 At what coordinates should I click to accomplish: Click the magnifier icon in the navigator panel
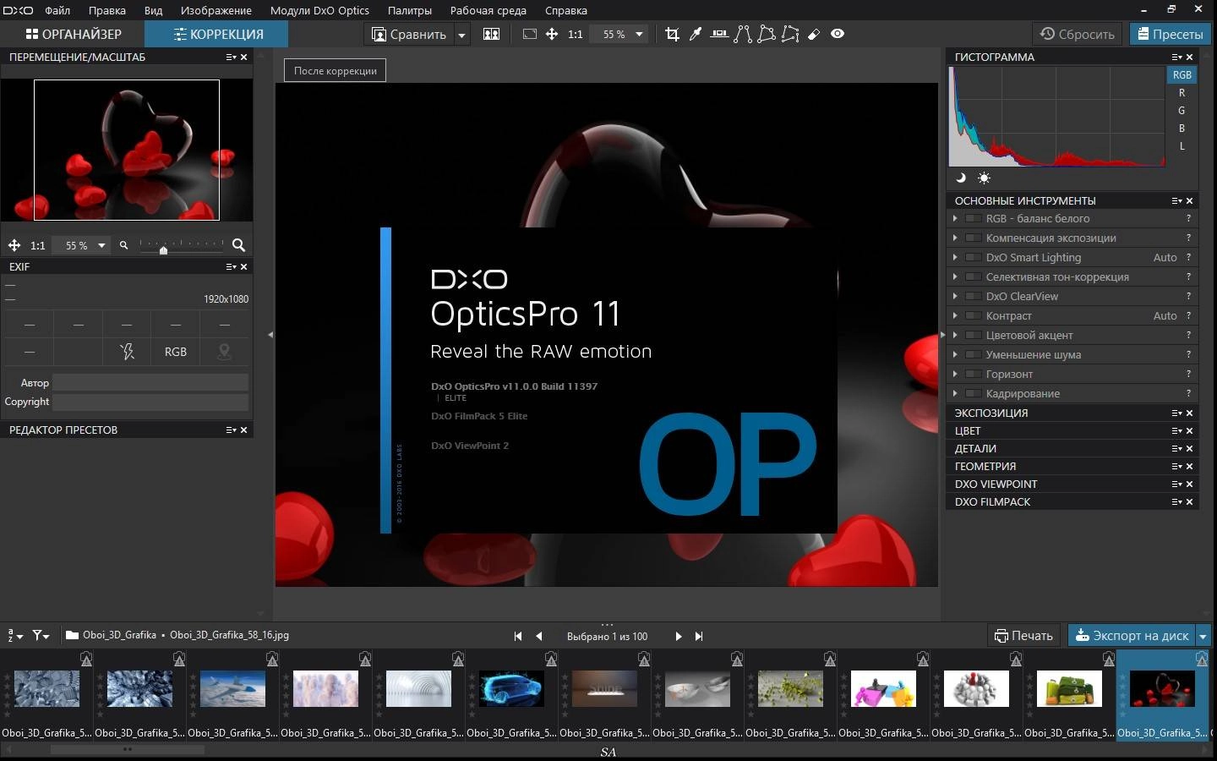tap(238, 245)
